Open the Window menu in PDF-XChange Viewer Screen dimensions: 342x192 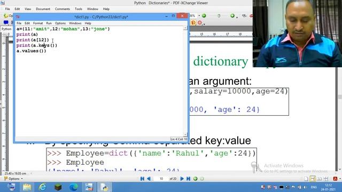click(x=92, y=9)
